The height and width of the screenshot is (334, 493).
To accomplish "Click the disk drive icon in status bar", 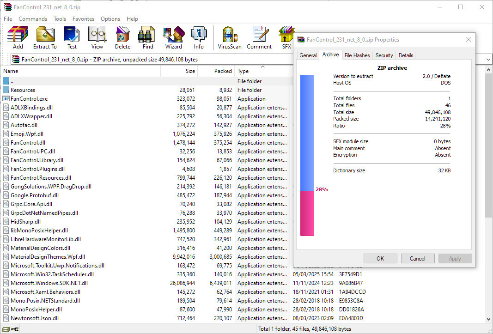I will (6, 329).
